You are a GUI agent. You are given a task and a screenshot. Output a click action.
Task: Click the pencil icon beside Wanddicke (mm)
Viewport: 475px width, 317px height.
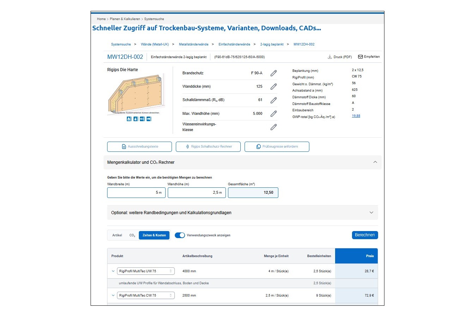(273, 87)
